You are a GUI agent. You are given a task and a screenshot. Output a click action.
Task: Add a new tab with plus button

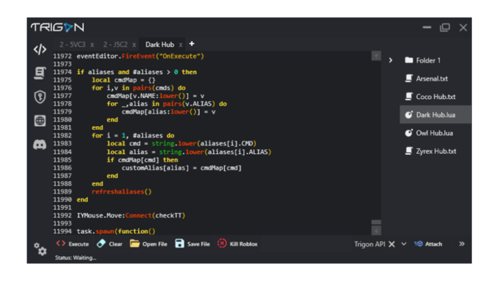click(191, 44)
